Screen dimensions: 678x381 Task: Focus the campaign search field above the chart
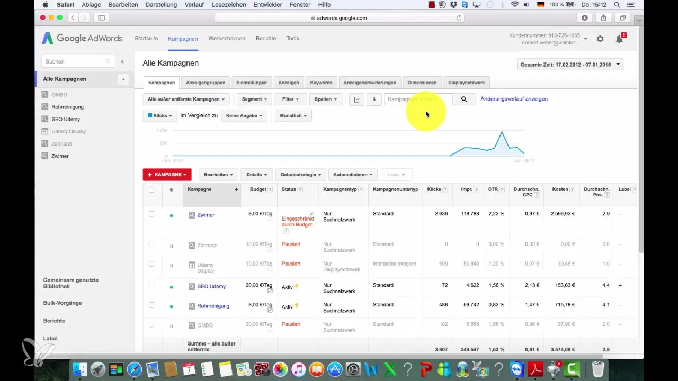[x=418, y=99]
